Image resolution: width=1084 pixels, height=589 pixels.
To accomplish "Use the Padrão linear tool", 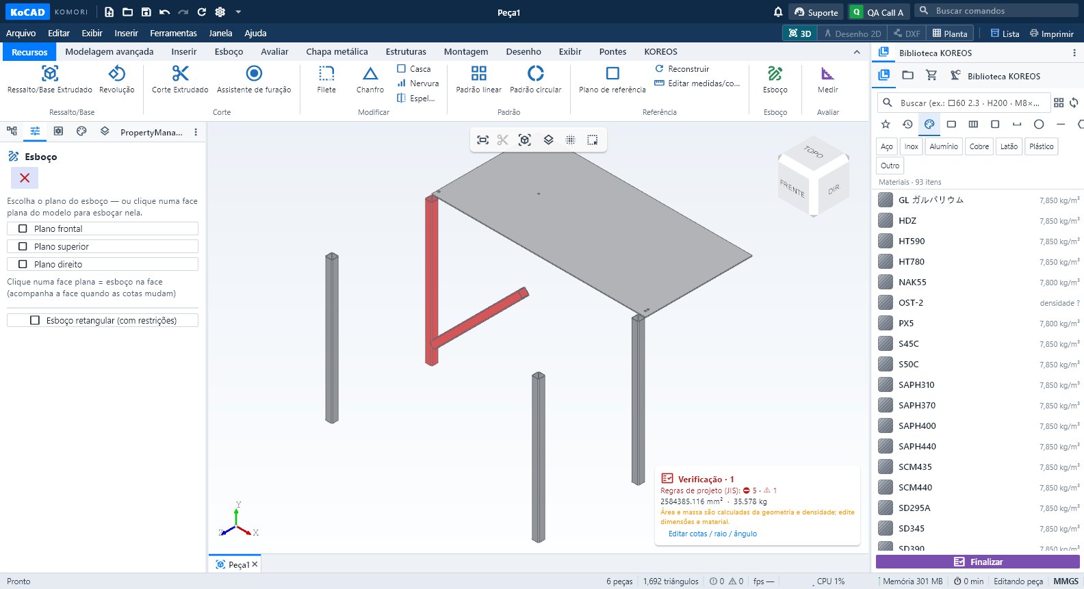I will 479,79.
